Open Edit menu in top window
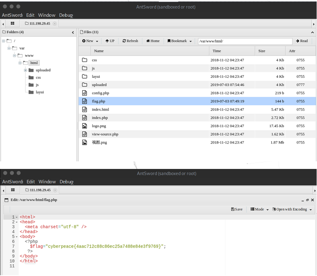The width and height of the screenshot is (317, 276). pyautogui.click(x=30, y=15)
